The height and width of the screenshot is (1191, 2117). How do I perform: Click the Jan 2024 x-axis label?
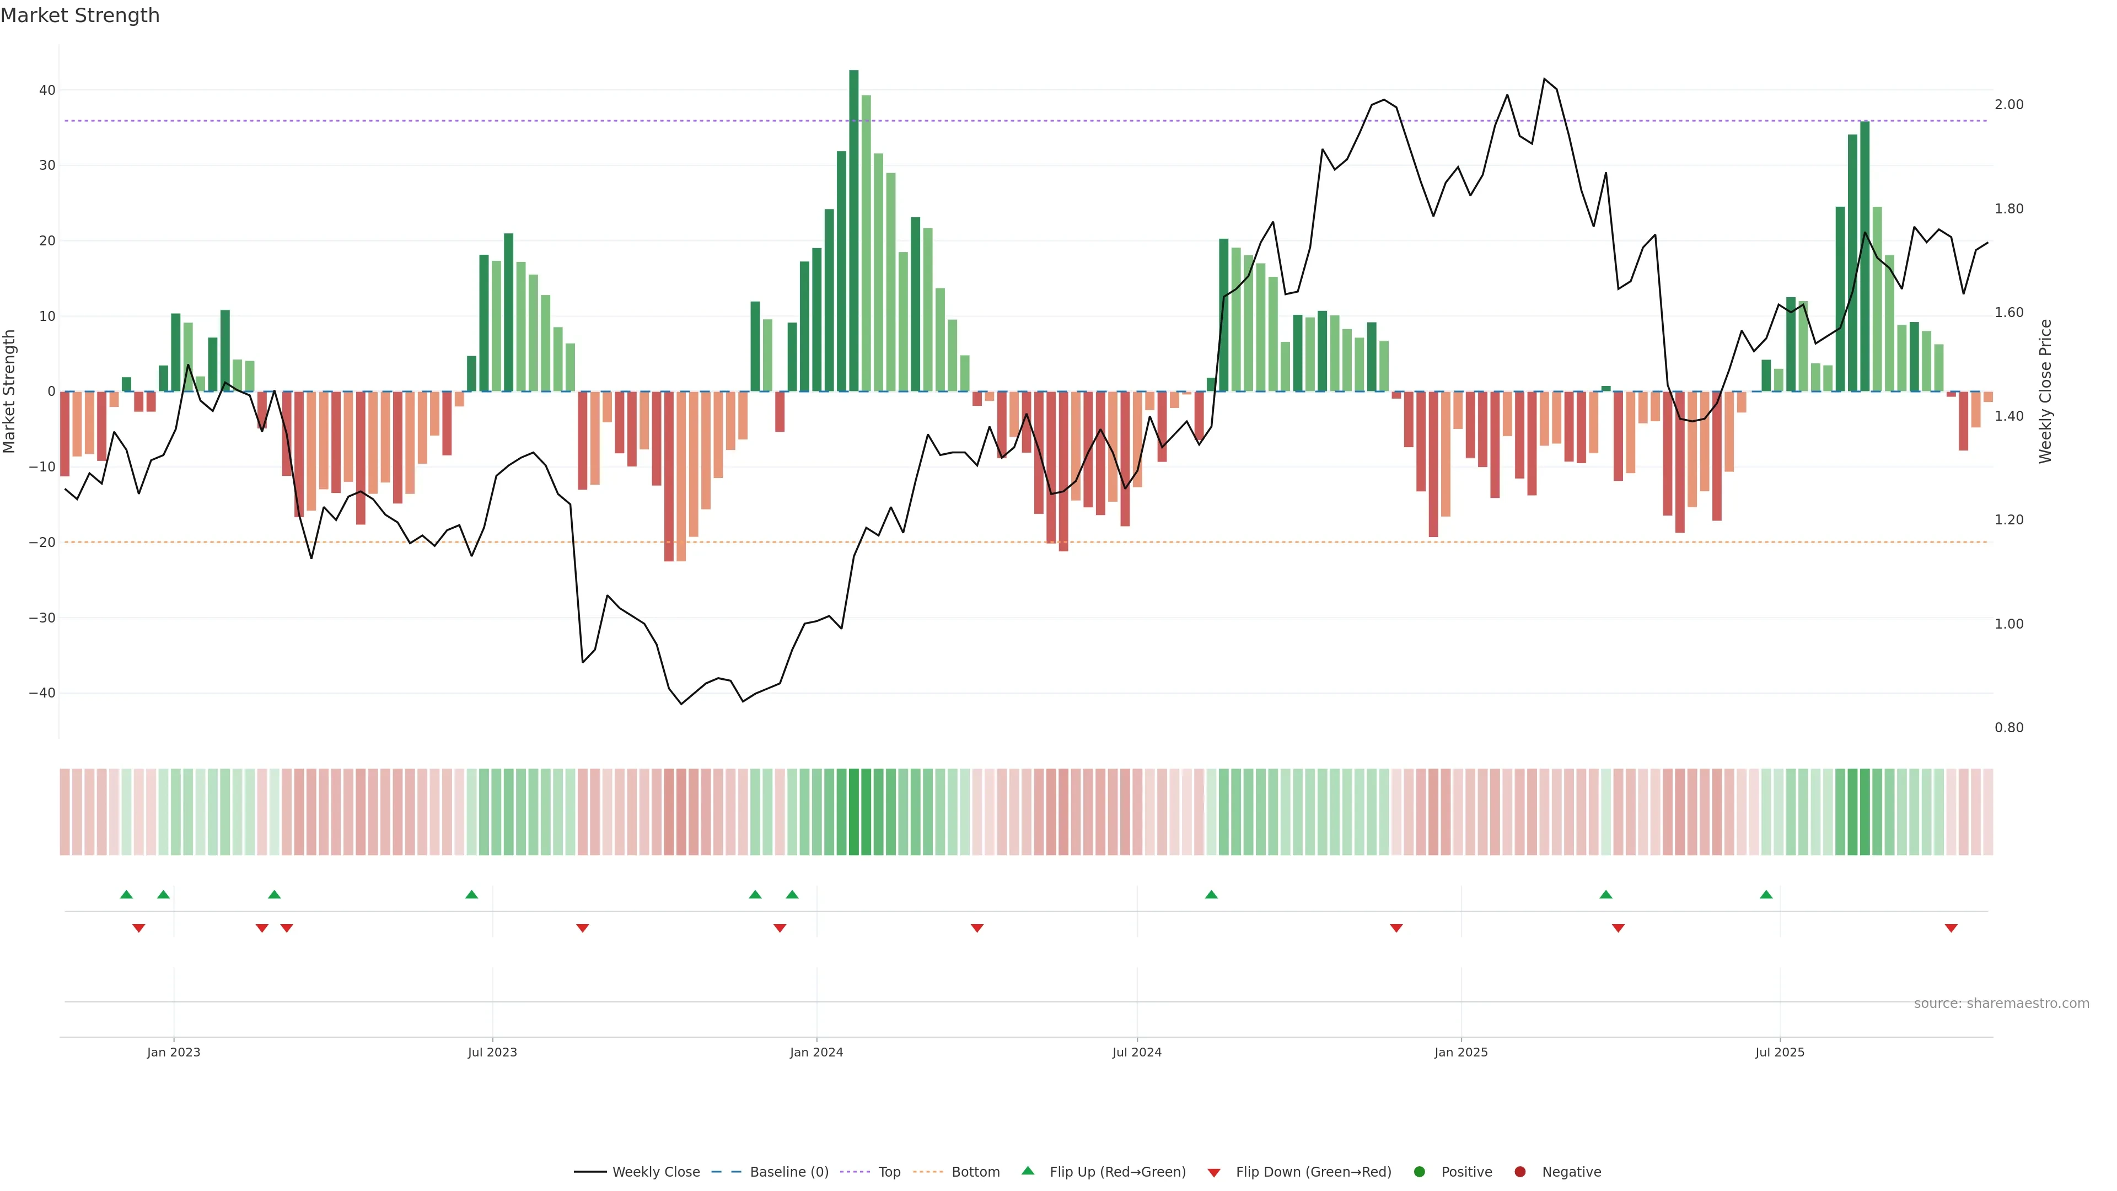point(816,1052)
